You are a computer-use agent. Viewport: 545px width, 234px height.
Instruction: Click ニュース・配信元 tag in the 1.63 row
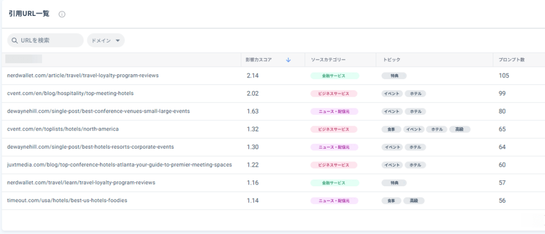(334, 111)
